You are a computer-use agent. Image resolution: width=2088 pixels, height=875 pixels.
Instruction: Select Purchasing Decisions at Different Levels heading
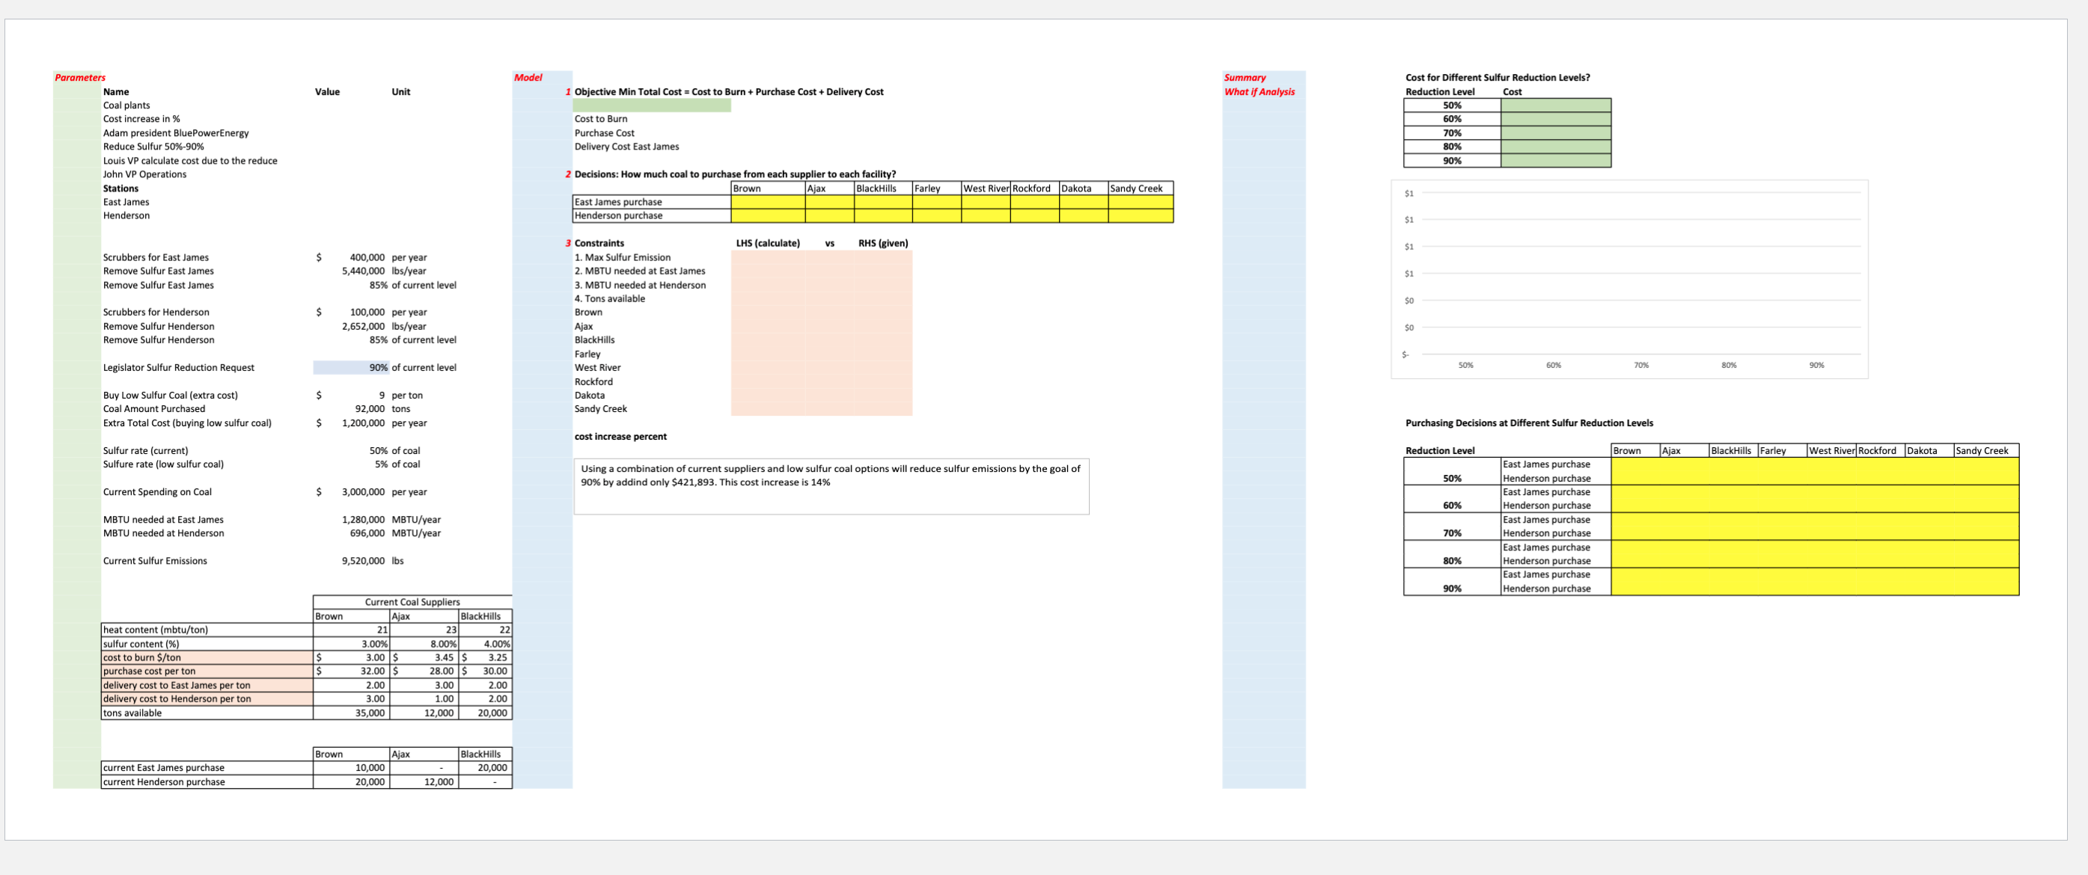tap(1529, 423)
